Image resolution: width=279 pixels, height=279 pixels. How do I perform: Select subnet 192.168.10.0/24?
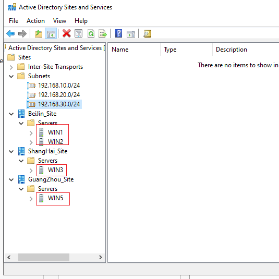(x=59, y=86)
